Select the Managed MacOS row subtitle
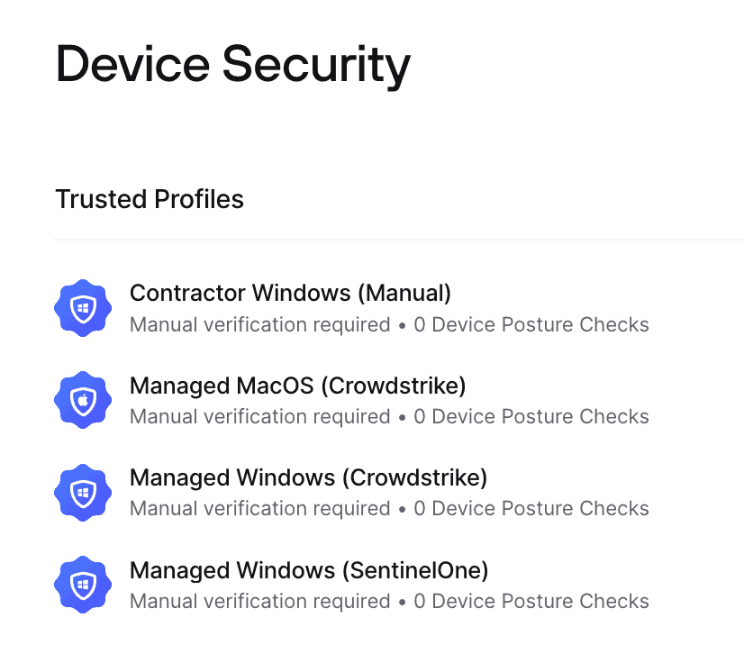The height and width of the screenshot is (663, 744). coord(387,416)
